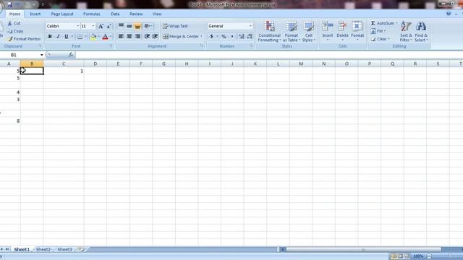Increase indent
This screenshot has height=260, width=463.
155,36
